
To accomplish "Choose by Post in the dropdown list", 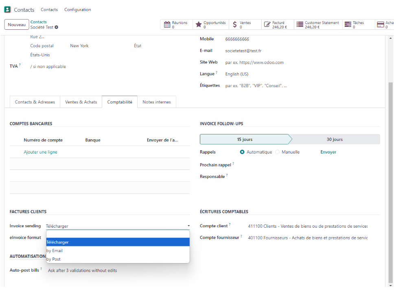I will point(118,259).
